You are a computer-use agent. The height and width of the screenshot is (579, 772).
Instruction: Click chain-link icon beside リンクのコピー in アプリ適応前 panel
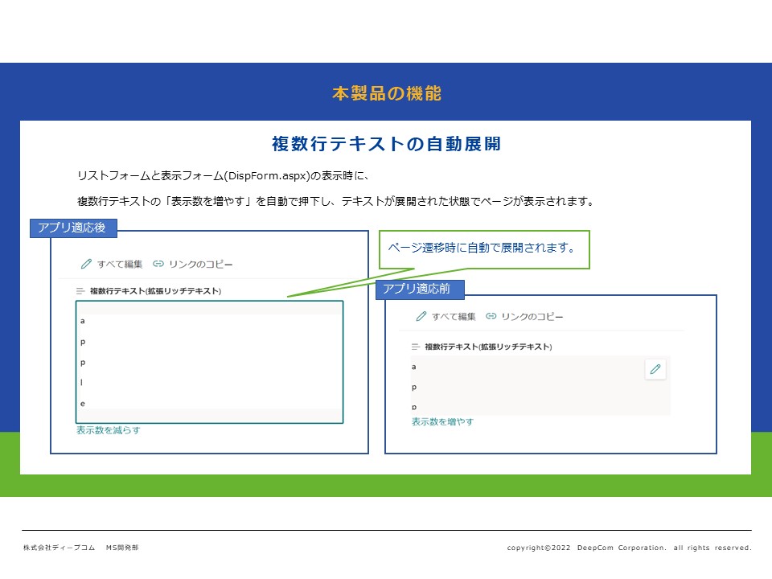(491, 317)
